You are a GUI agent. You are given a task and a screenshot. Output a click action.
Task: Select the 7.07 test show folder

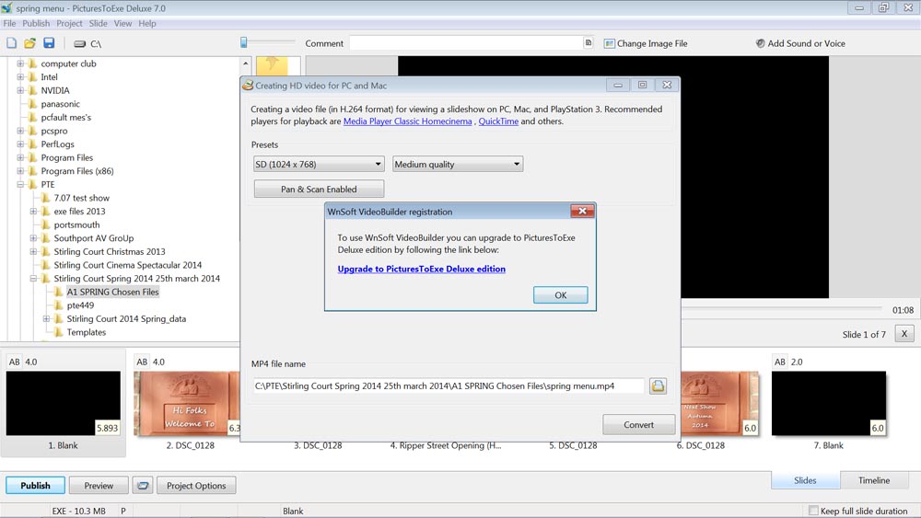(x=82, y=198)
